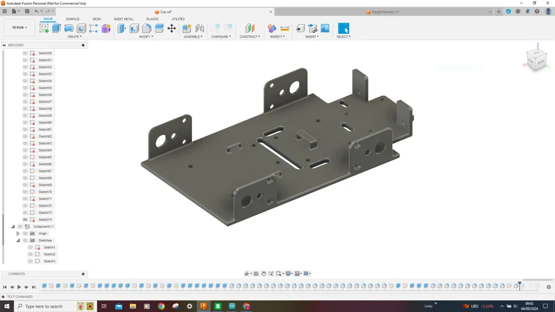Select the Offset Face tool in Modify
Screen dimensions: 555x312
coord(159,28)
